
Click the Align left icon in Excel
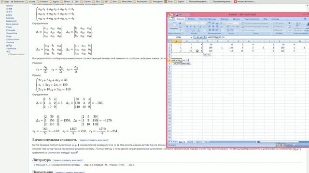pyautogui.click(x=210, y=26)
